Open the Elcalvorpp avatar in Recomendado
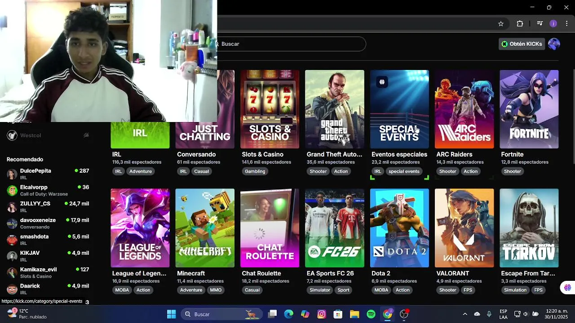Screen dimensions: 575x323 (x=12, y=190)
